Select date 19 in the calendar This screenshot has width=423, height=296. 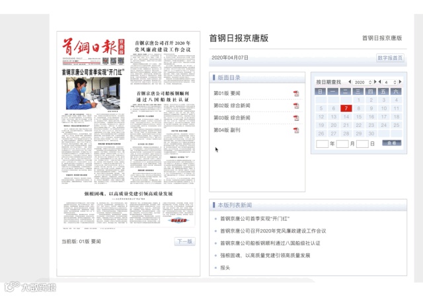[321, 125]
